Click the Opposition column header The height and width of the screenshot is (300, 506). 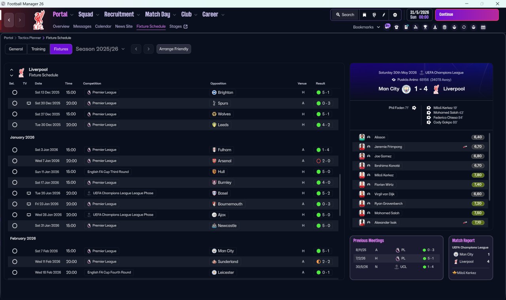[x=218, y=84]
